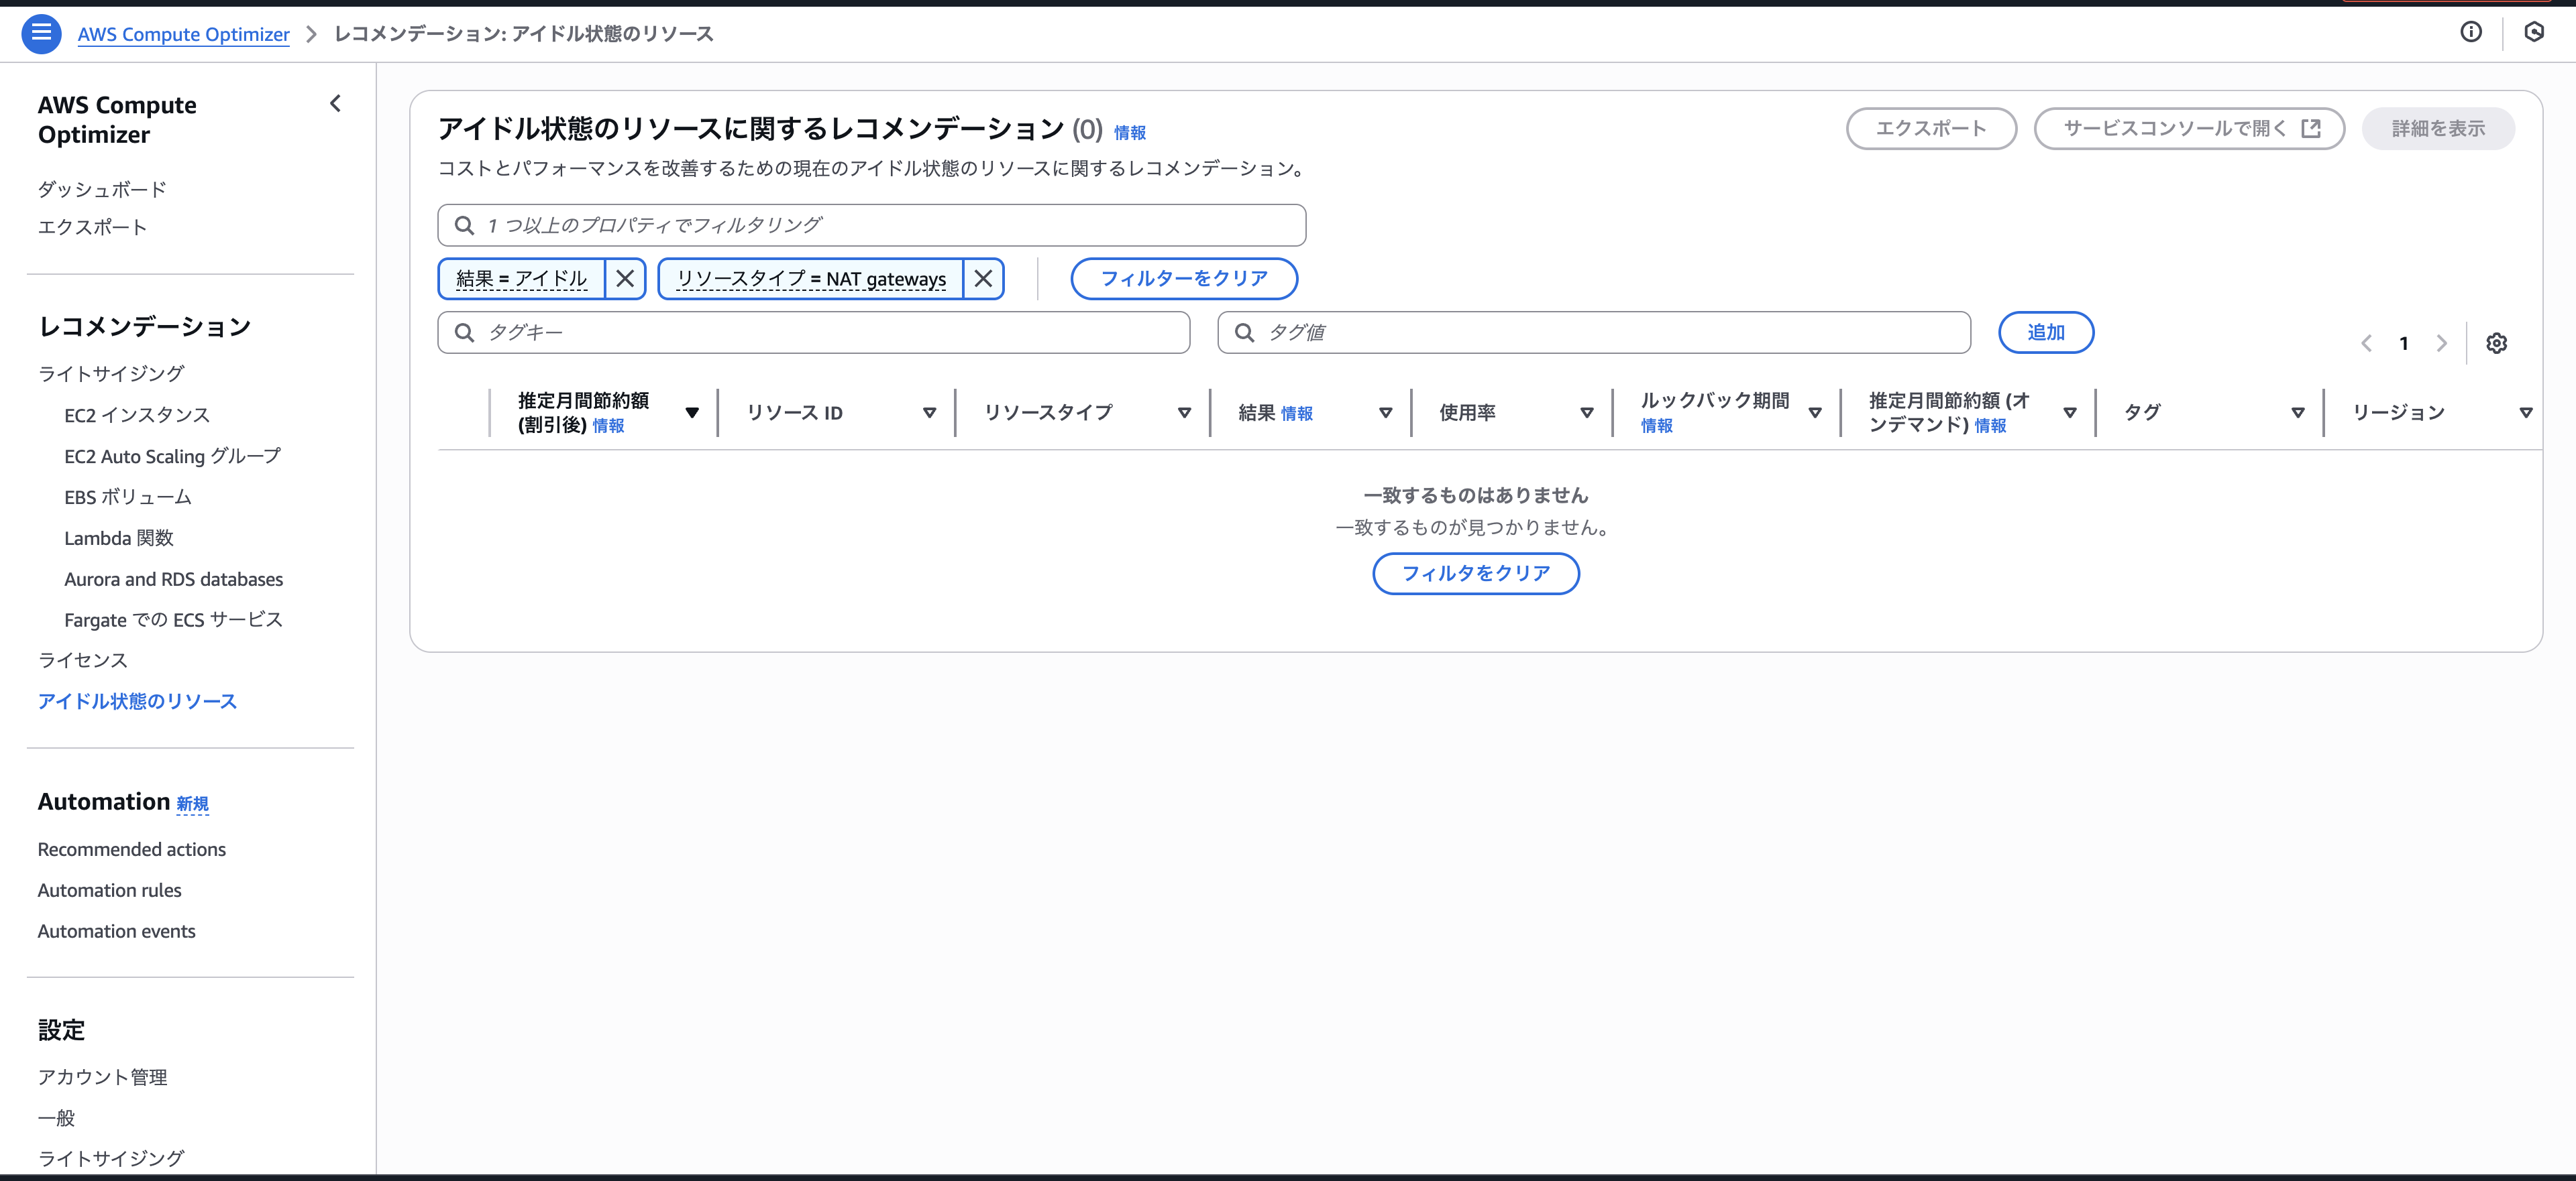The width and height of the screenshot is (2576, 1181).
Task: Collapse the AWS Compute Optimizer sidebar
Action: coord(335,103)
